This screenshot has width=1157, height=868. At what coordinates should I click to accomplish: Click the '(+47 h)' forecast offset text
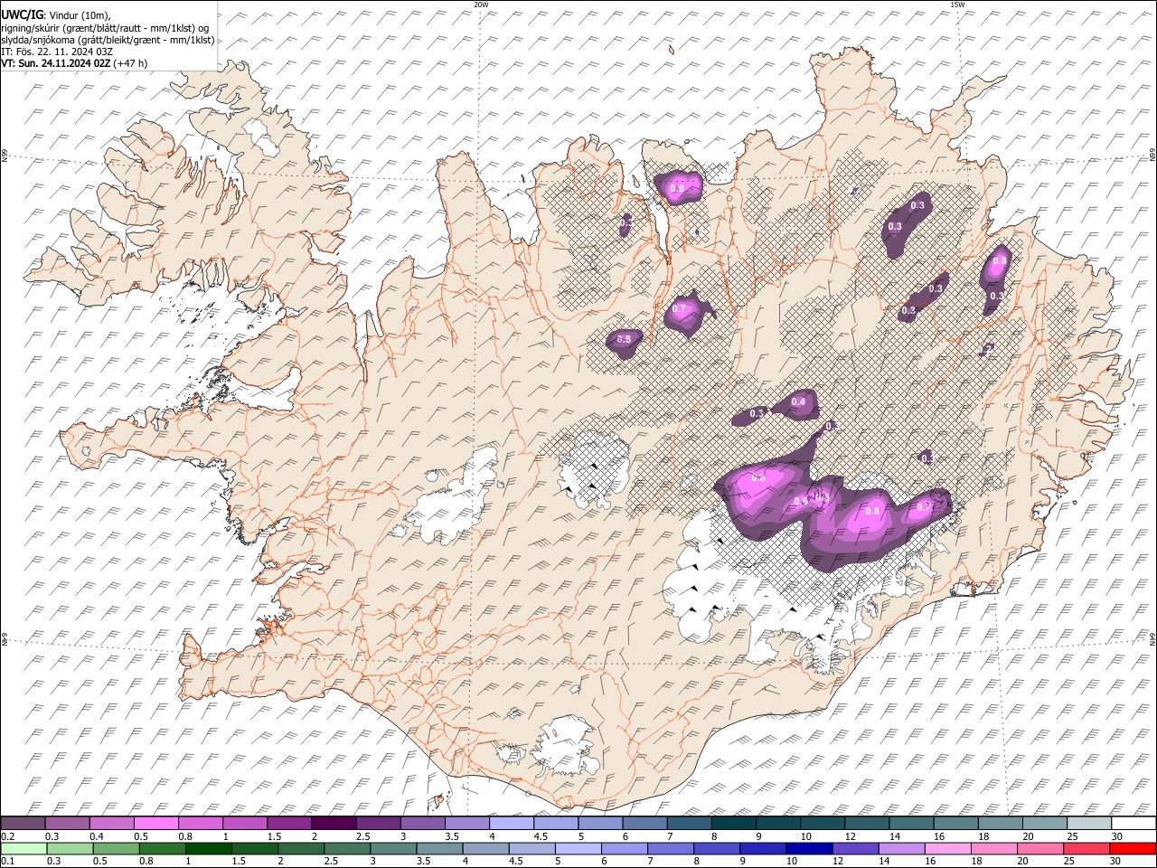click(x=131, y=63)
